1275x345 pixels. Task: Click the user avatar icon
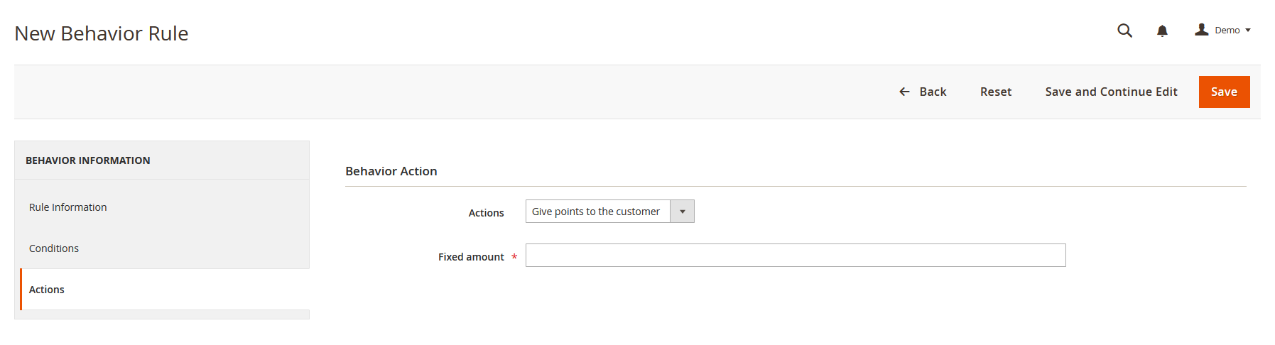click(1201, 30)
